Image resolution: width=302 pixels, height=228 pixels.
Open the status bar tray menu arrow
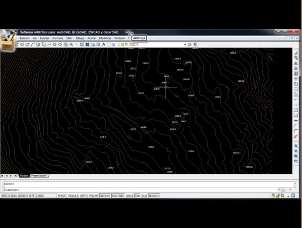[x=288, y=196]
